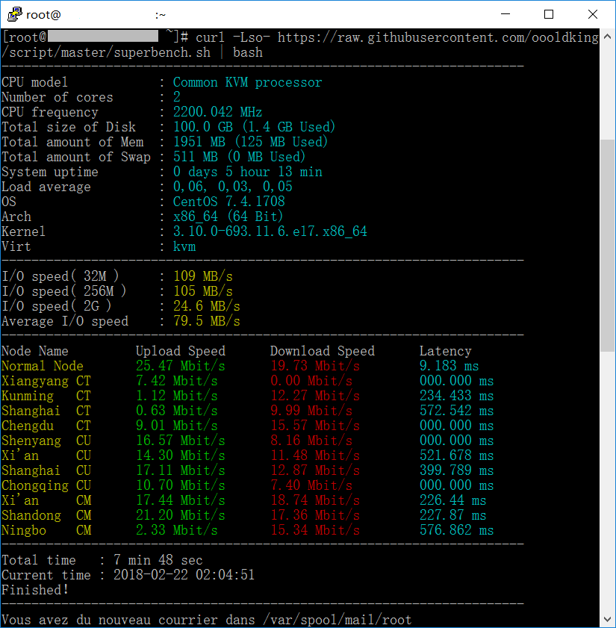Image resolution: width=616 pixels, height=628 pixels.
Task: Click the vertical scrollbar thumb
Action: tap(608, 243)
